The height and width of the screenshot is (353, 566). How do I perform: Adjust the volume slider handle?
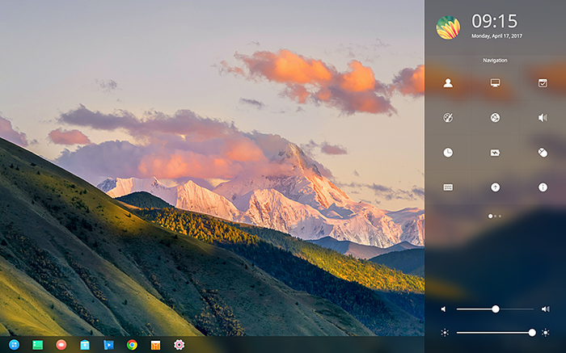point(496,309)
